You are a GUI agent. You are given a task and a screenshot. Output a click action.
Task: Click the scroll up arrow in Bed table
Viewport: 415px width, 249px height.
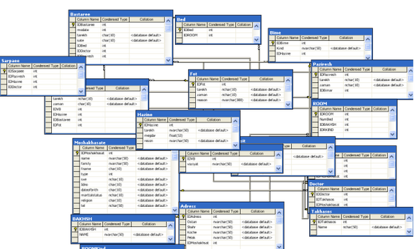[x=256, y=26]
